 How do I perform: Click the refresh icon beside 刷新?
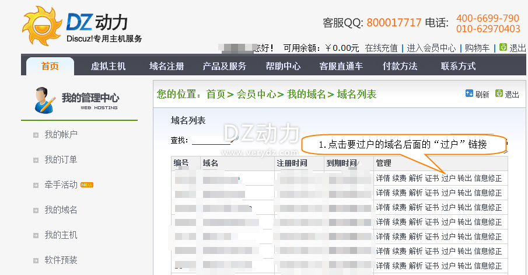(469, 94)
